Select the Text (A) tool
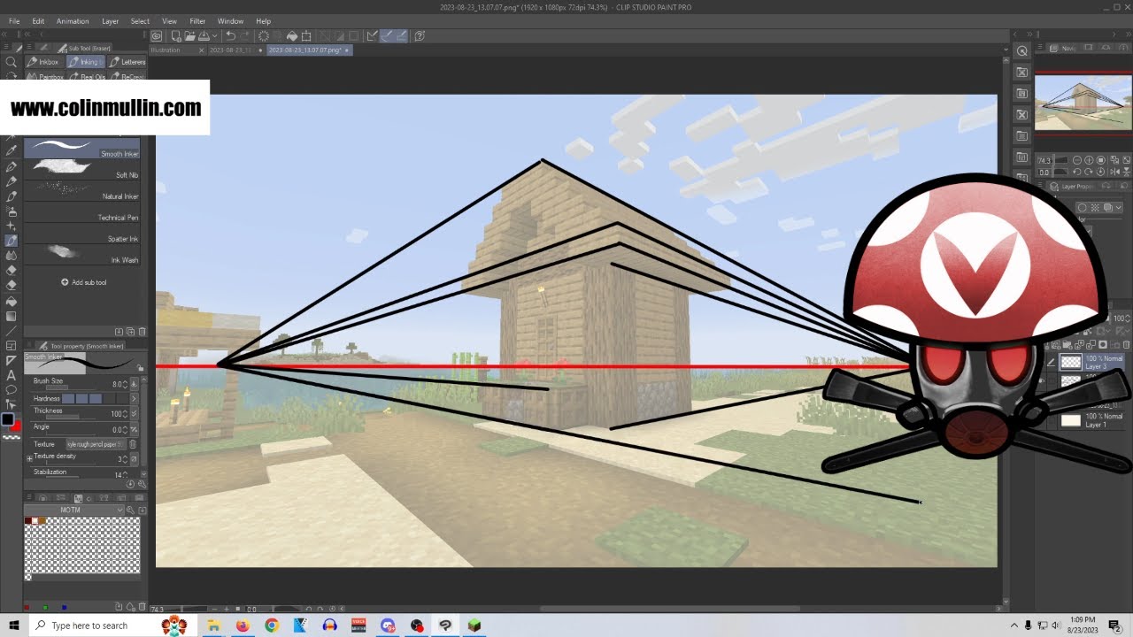 [12, 375]
